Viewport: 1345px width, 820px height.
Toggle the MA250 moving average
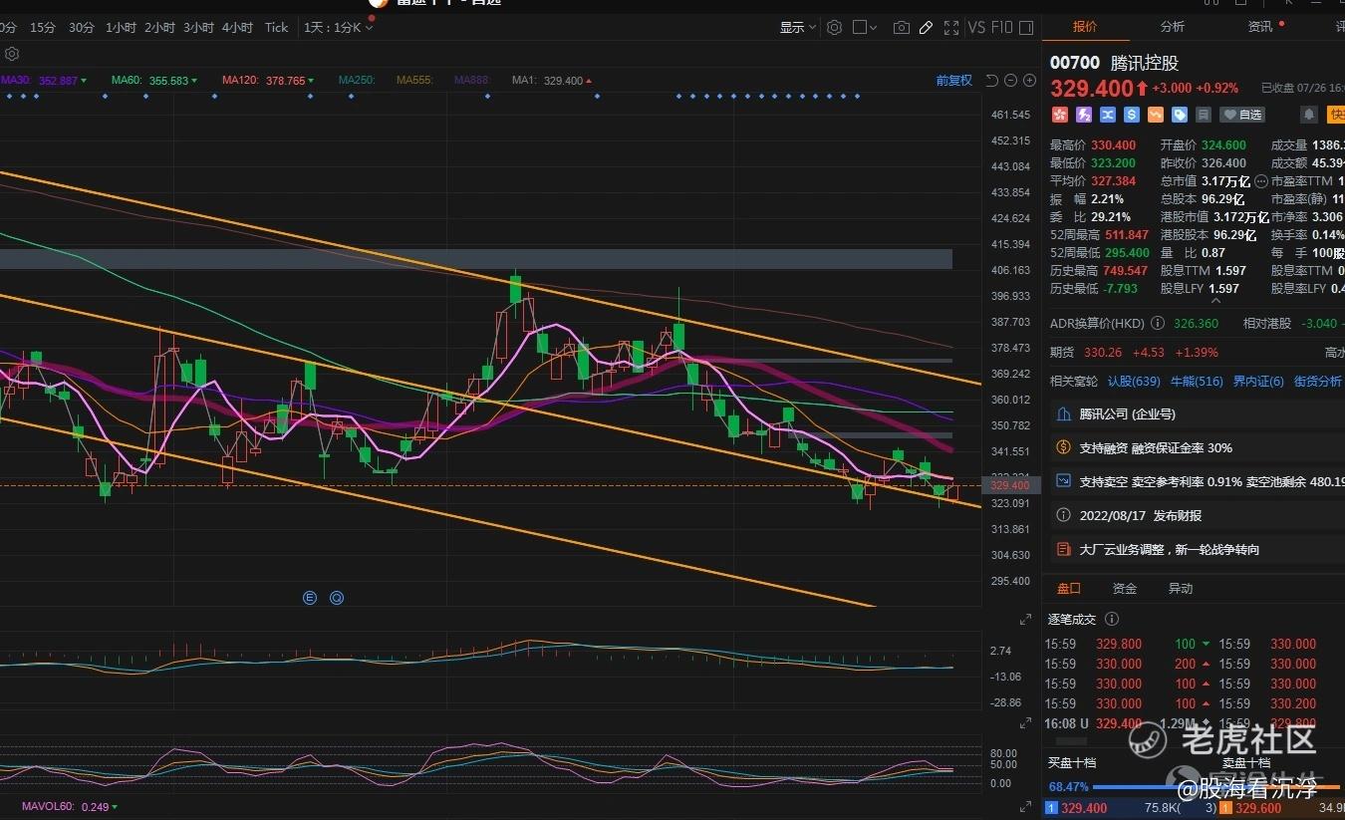[x=357, y=81]
